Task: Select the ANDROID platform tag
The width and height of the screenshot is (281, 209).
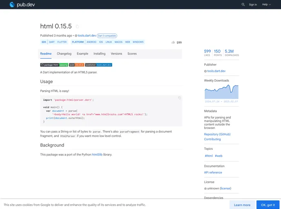Action: click(91, 42)
